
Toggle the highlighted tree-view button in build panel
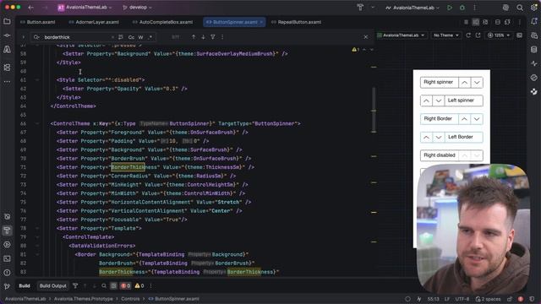tap(113, 285)
